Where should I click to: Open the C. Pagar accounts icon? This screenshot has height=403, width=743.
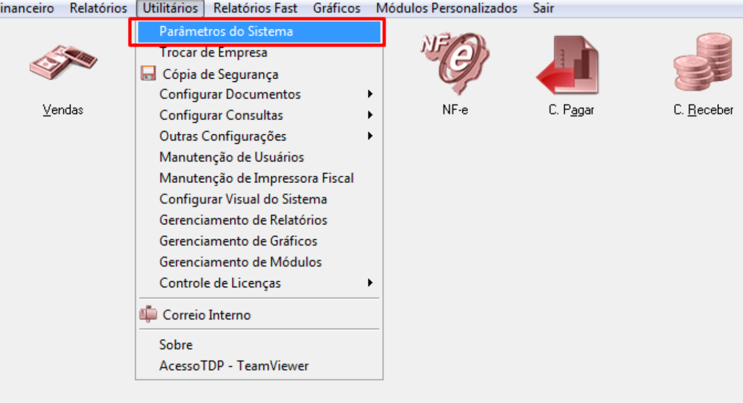pyautogui.click(x=569, y=65)
